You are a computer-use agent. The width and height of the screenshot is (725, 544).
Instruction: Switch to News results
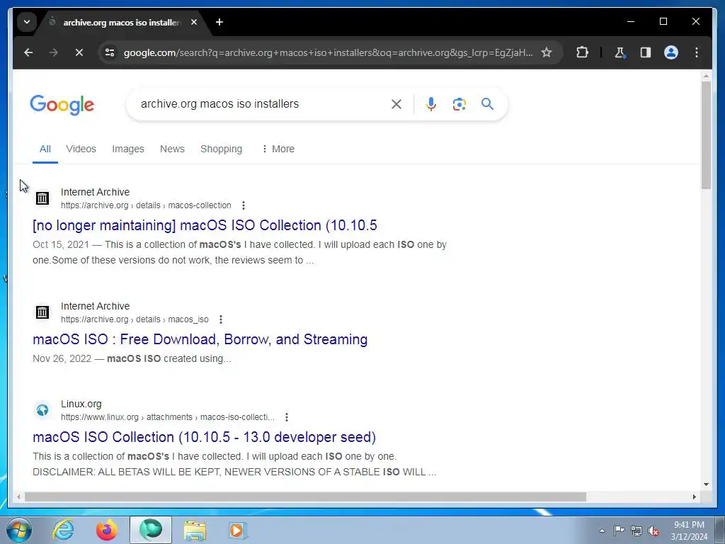pyautogui.click(x=172, y=149)
